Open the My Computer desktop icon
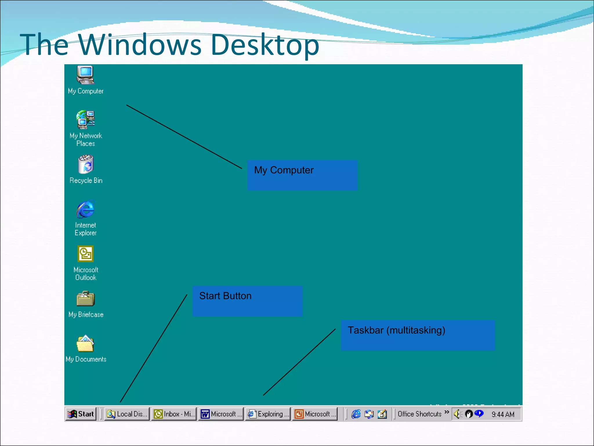 point(85,75)
